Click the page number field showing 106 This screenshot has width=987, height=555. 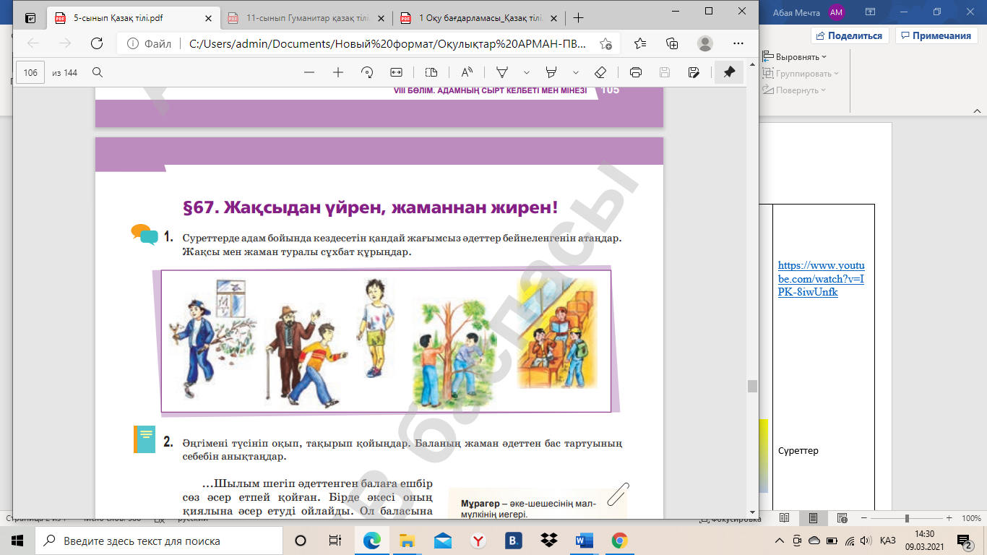click(x=30, y=72)
